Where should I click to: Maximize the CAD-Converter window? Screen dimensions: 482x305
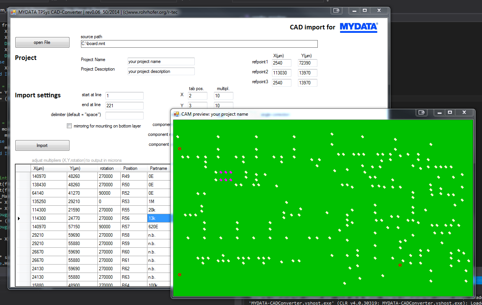coord(365,10)
